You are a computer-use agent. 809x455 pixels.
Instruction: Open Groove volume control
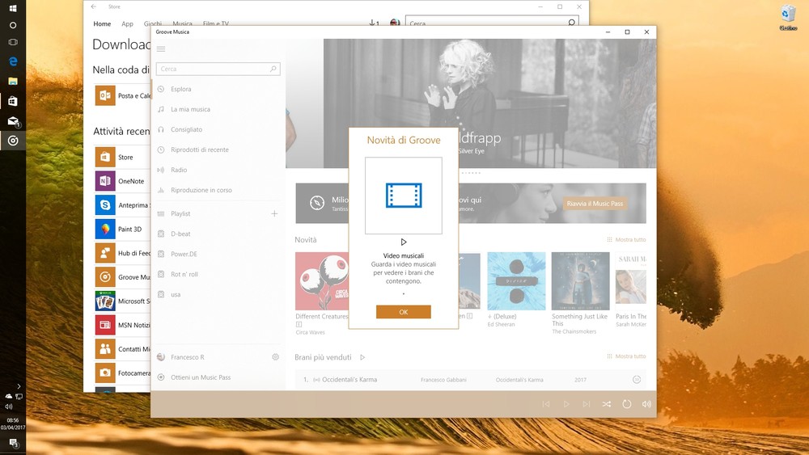point(646,404)
